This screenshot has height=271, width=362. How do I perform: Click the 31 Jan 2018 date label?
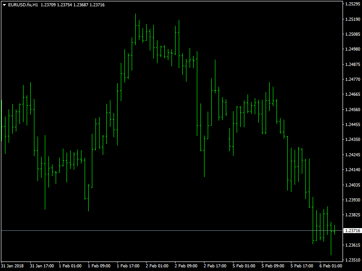point(12,266)
